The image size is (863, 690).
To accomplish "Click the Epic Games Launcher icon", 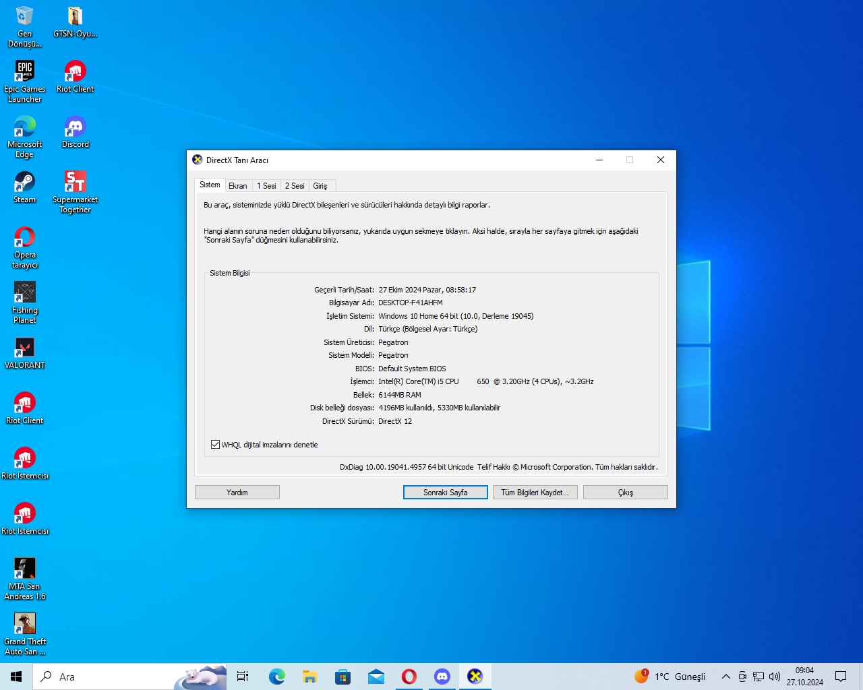I will pos(25,72).
